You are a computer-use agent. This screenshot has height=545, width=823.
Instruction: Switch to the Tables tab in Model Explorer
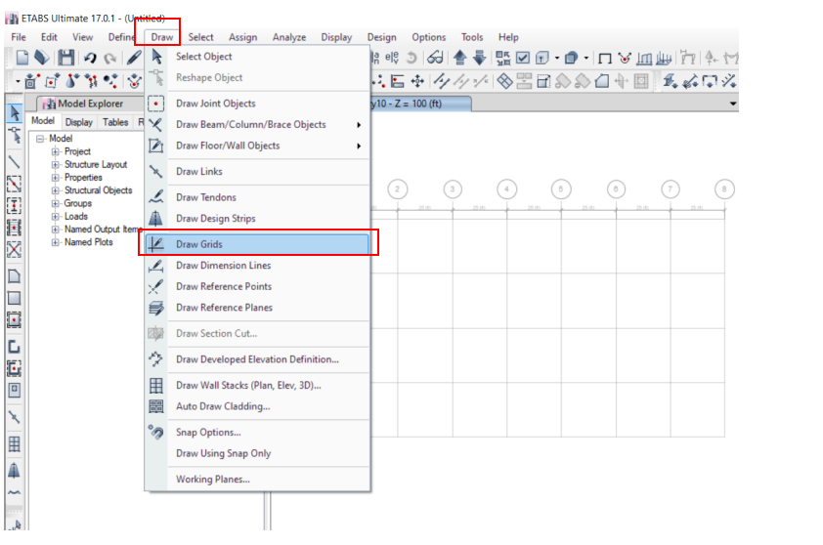point(115,122)
